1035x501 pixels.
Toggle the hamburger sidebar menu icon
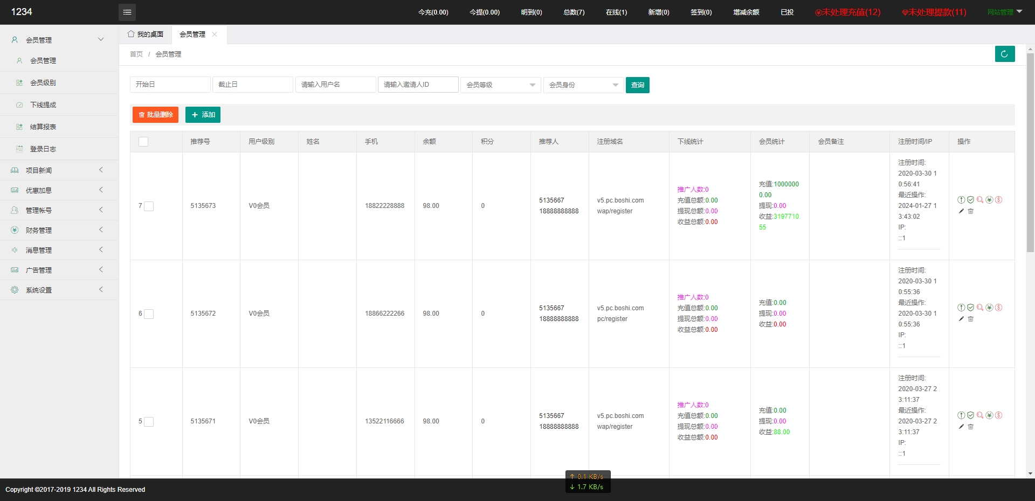click(x=127, y=12)
